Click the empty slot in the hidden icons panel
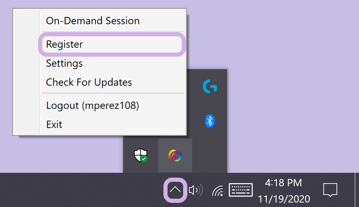The image size is (359, 207). [209, 156]
